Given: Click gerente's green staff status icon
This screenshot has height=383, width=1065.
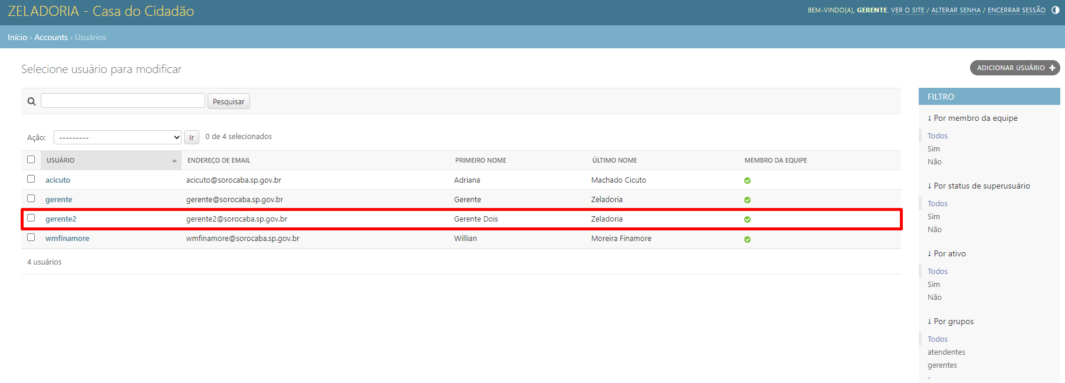Looking at the screenshot, I should (x=747, y=200).
